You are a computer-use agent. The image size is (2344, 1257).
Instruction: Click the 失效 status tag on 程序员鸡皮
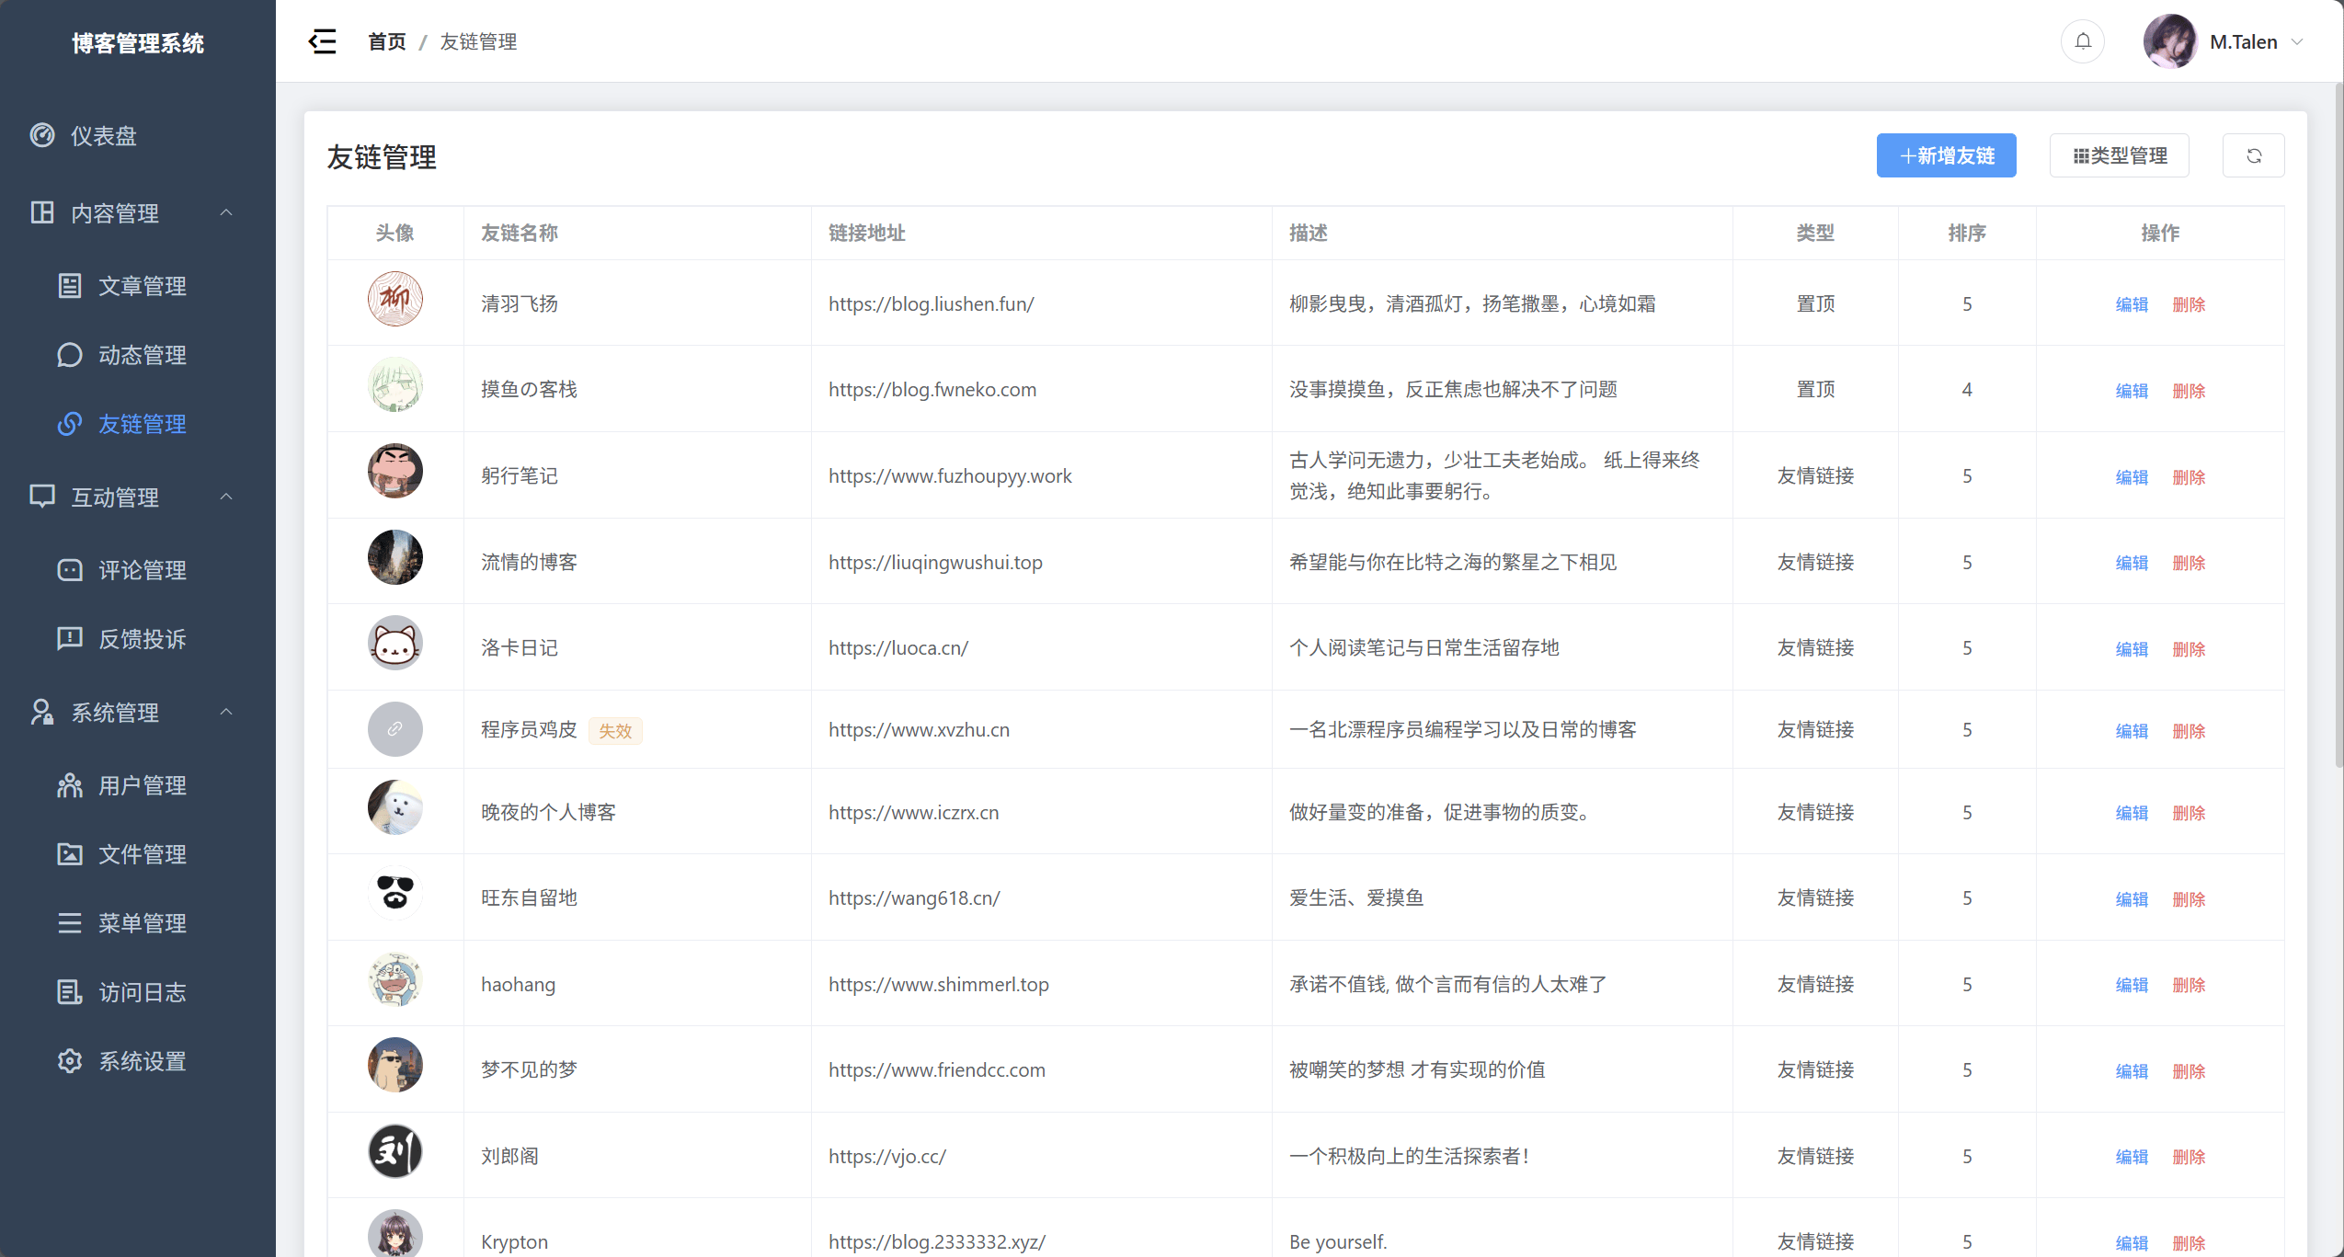[615, 730]
